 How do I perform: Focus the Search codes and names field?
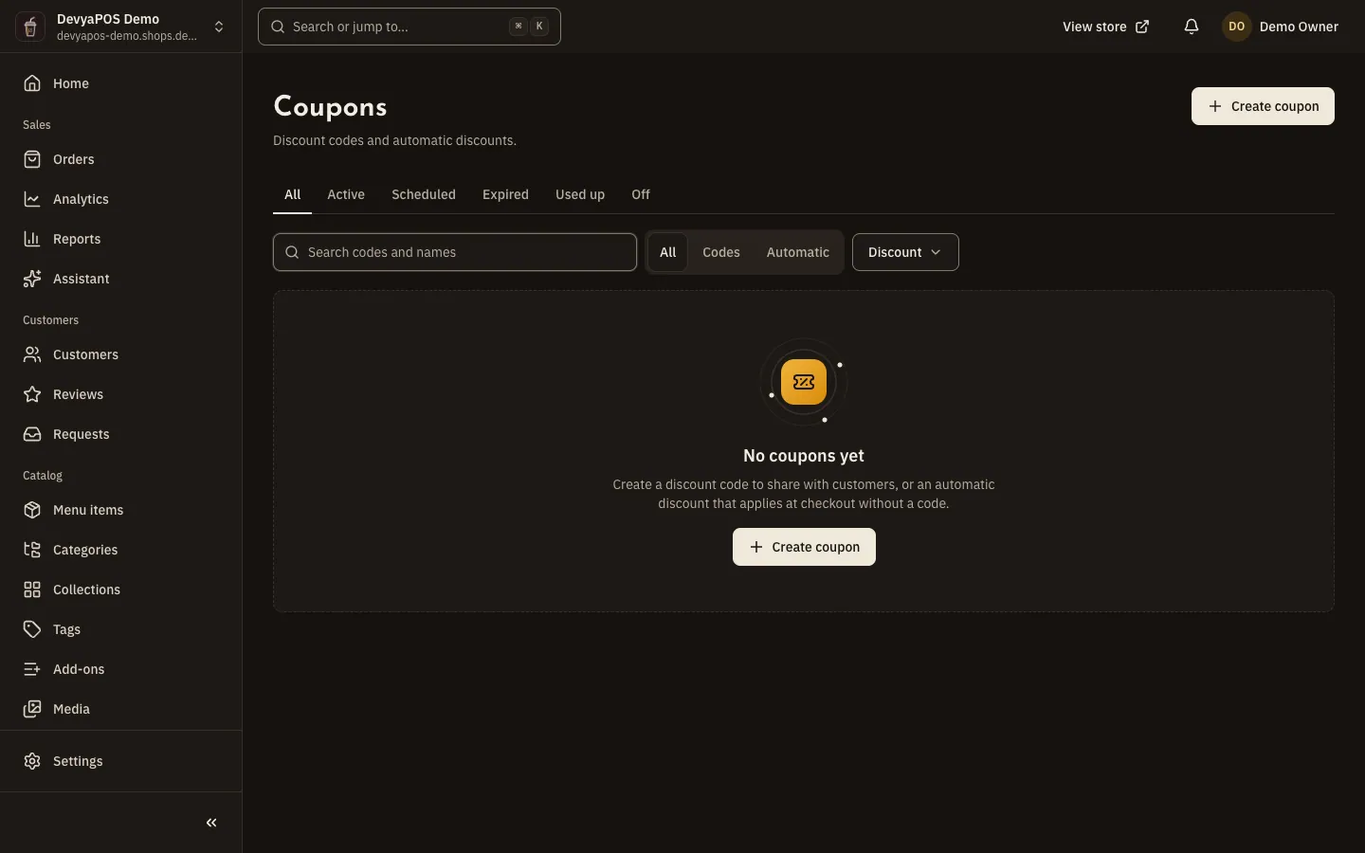pyautogui.click(x=455, y=252)
